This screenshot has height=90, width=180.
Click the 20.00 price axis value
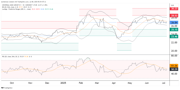click(174, 51)
